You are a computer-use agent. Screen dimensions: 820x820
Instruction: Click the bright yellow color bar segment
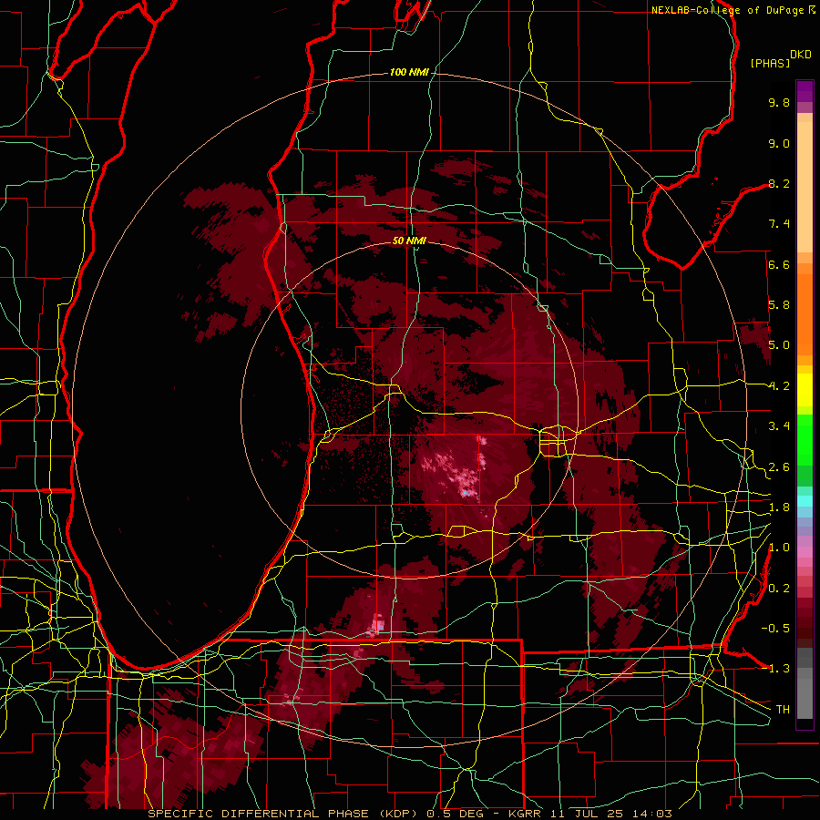pyautogui.click(x=805, y=390)
